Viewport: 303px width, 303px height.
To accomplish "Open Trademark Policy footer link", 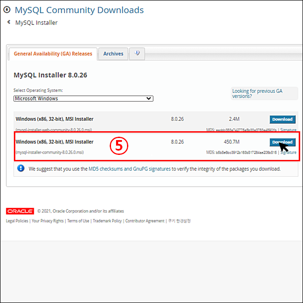I will tap(107, 221).
